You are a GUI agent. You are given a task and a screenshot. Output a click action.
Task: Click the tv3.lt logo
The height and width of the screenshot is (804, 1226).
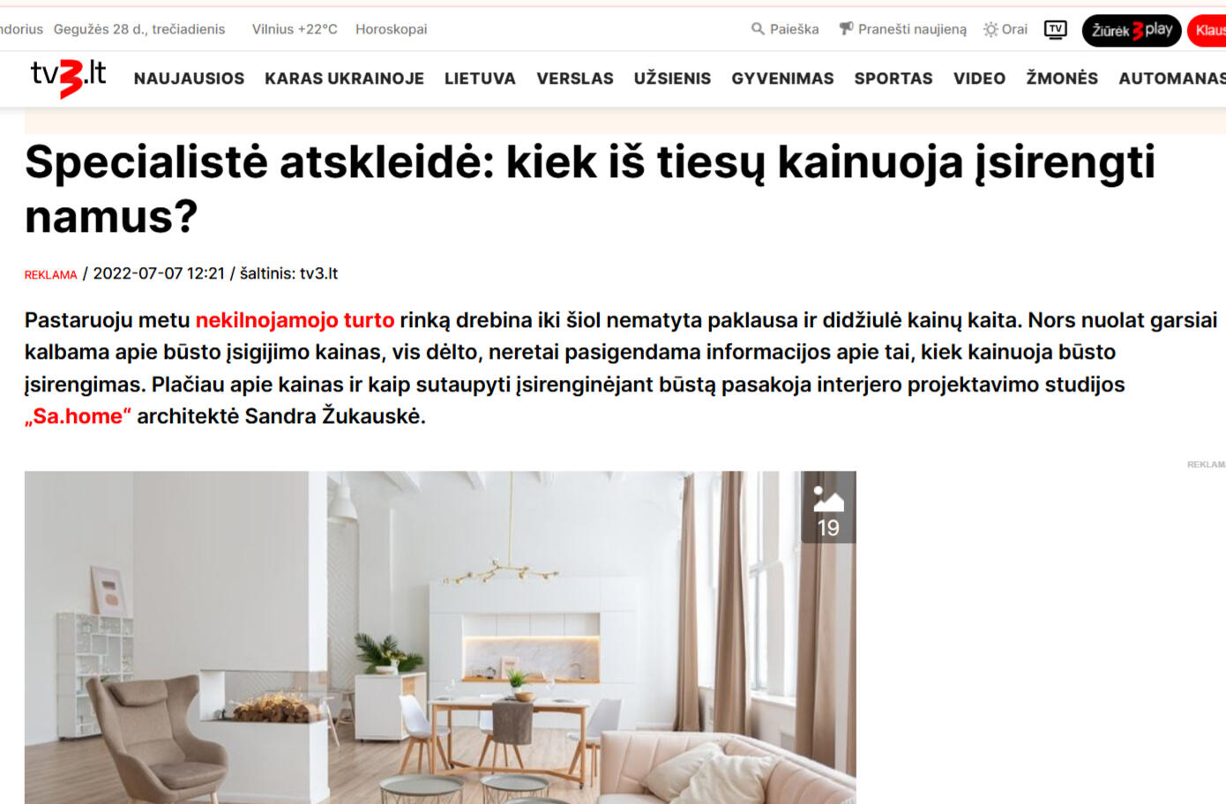[68, 78]
